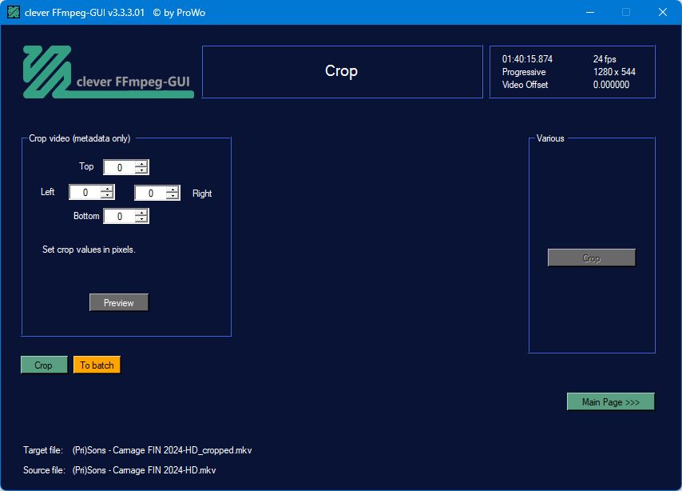Click the Left label
Viewport: 682px width, 491px height.
(x=47, y=192)
